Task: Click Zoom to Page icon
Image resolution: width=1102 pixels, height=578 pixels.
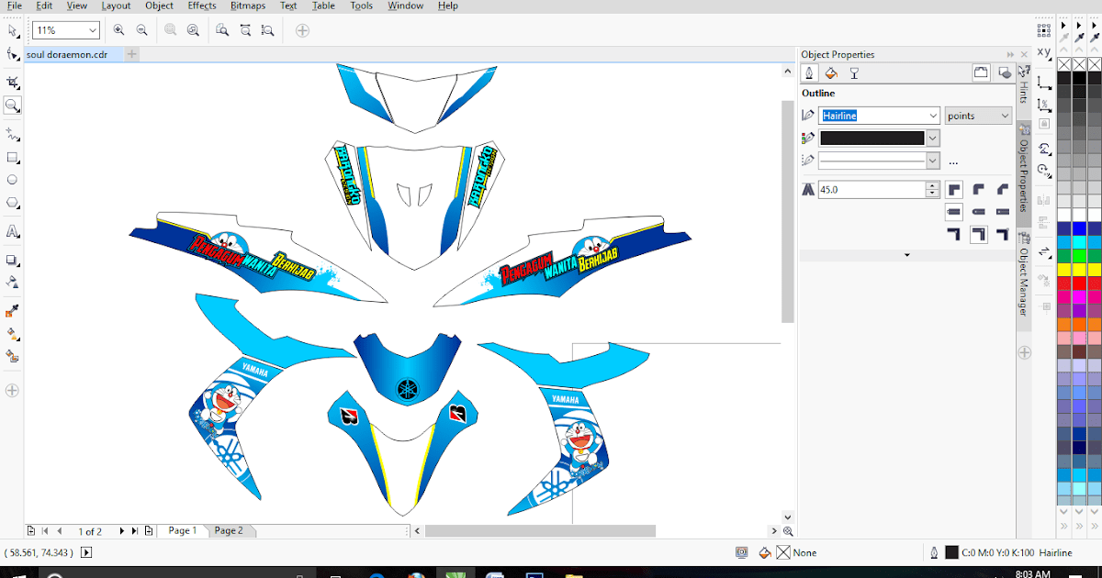Action: pyautogui.click(x=222, y=30)
